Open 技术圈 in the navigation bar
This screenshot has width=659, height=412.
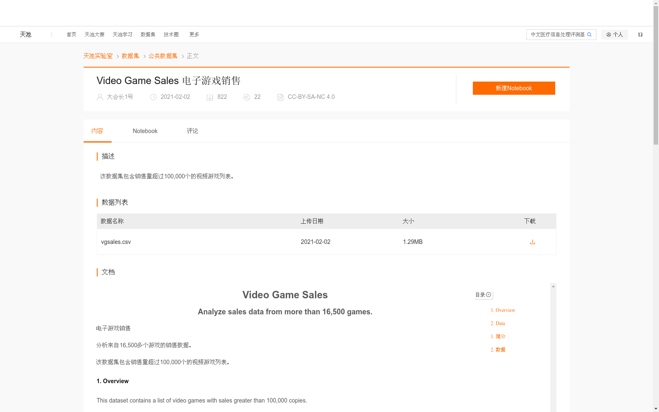pyautogui.click(x=171, y=35)
